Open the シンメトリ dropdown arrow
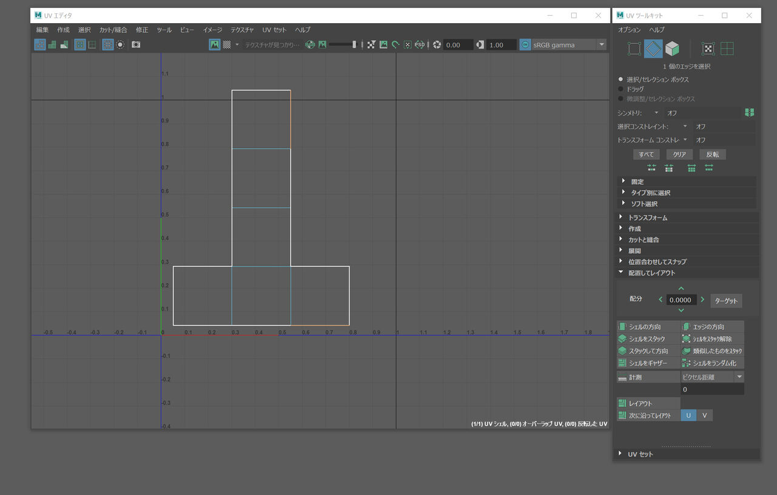 click(x=656, y=112)
